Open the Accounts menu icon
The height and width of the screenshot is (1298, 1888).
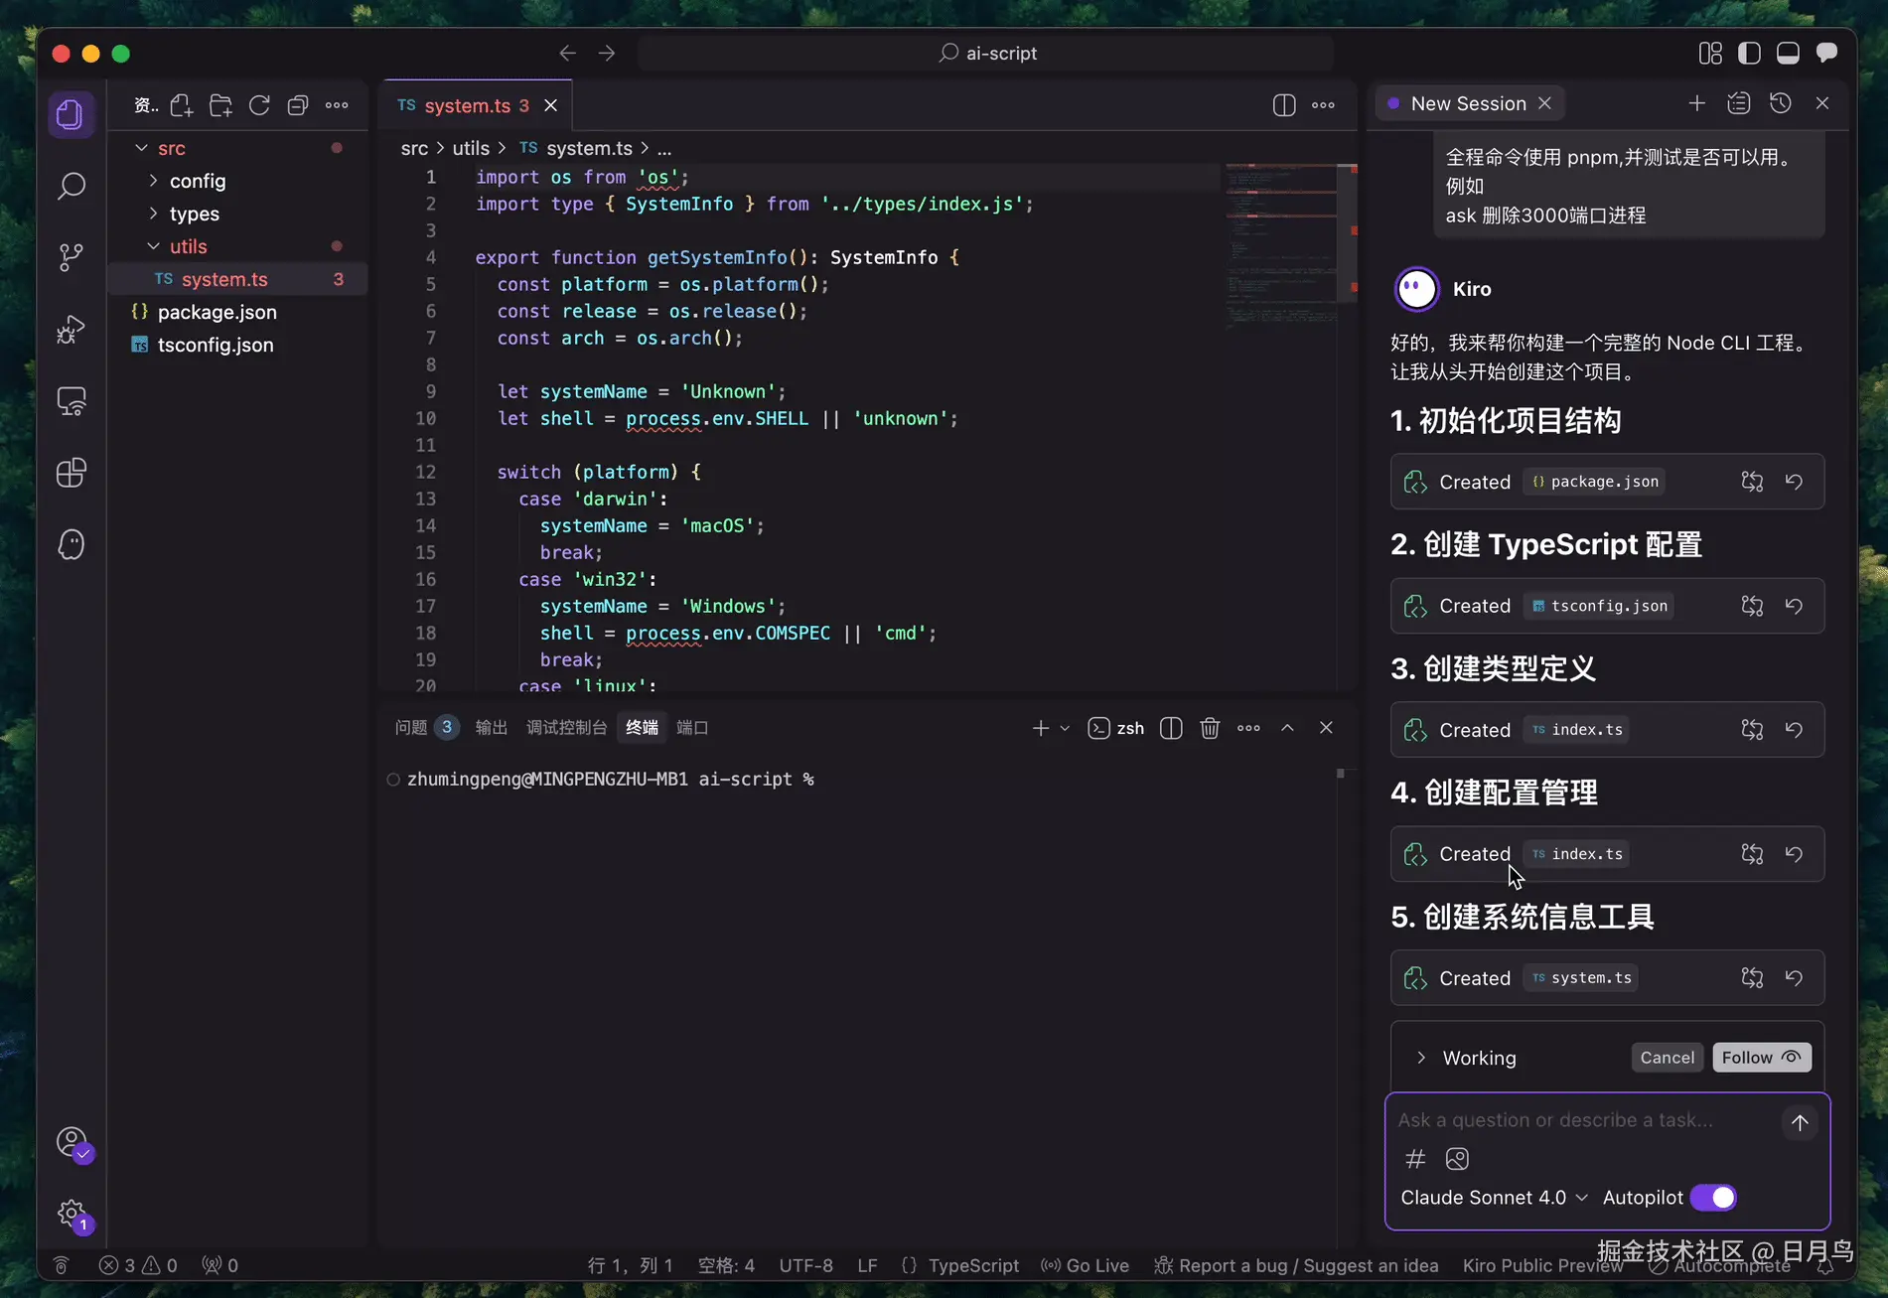73,1143
